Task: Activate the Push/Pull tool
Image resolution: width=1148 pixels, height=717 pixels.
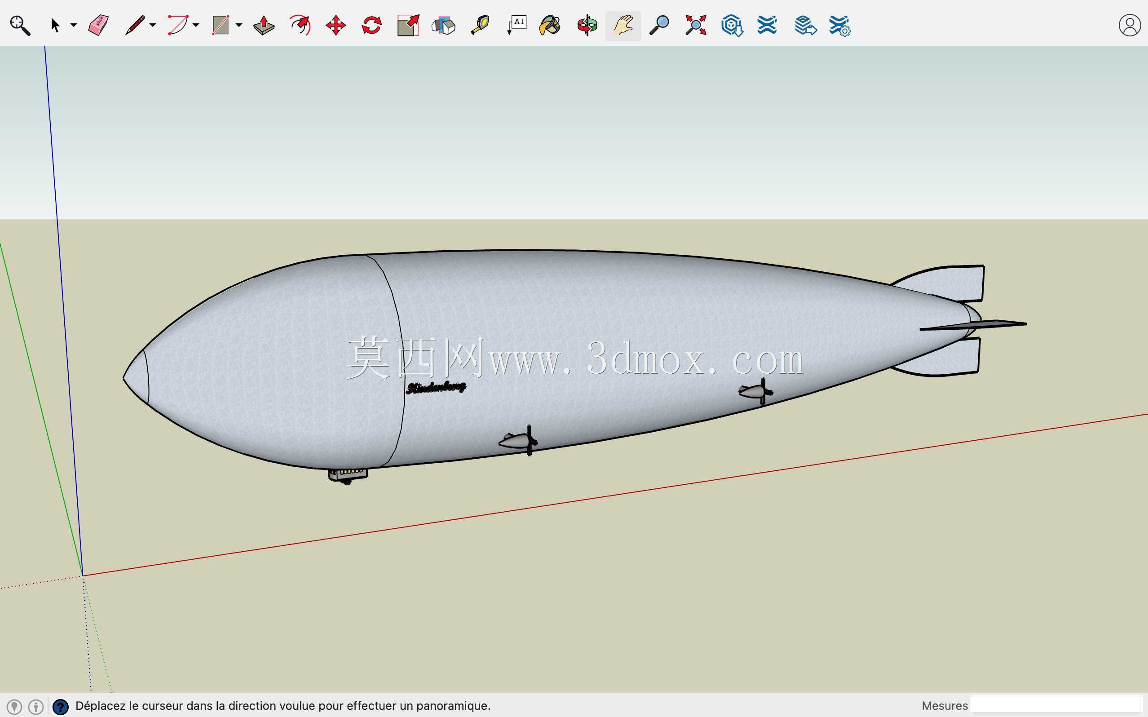Action: tap(264, 26)
